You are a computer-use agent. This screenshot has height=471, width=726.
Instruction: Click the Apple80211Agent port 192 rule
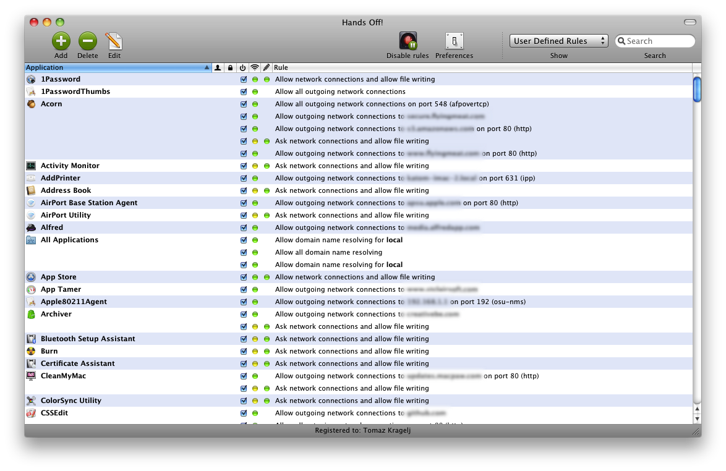coord(401,302)
